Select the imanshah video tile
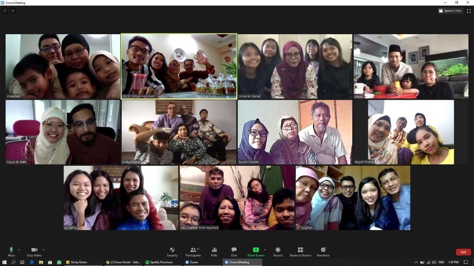This screenshot has width=474, height=266. click(x=63, y=66)
